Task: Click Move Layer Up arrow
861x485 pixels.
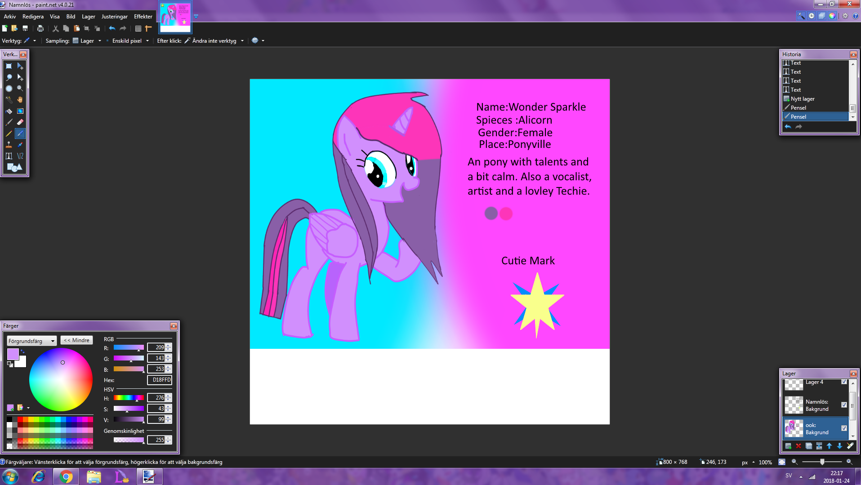Action: (830, 446)
